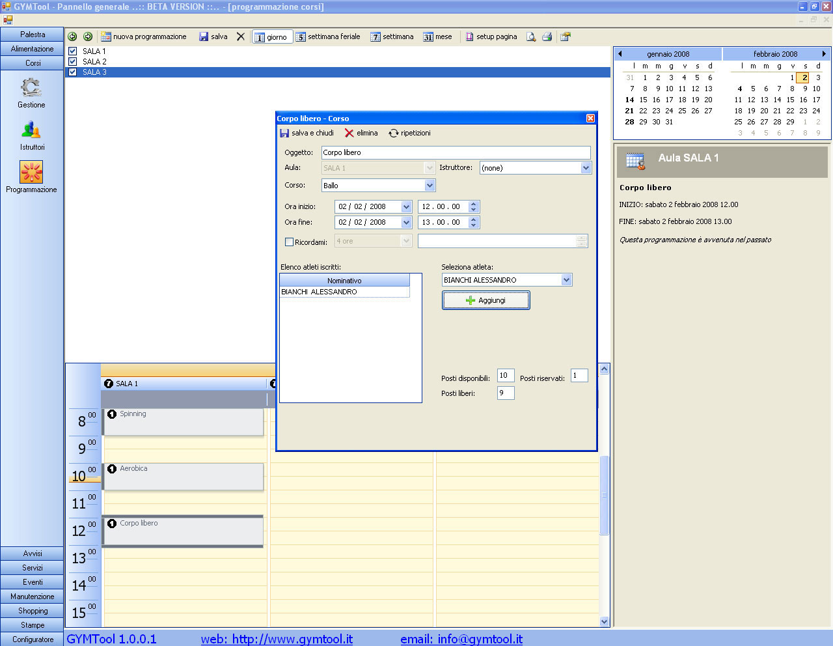The width and height of the screenshot is (833, 646).
Task: Click the print preview magnifier icon
Action: click(x=531, y=37)
